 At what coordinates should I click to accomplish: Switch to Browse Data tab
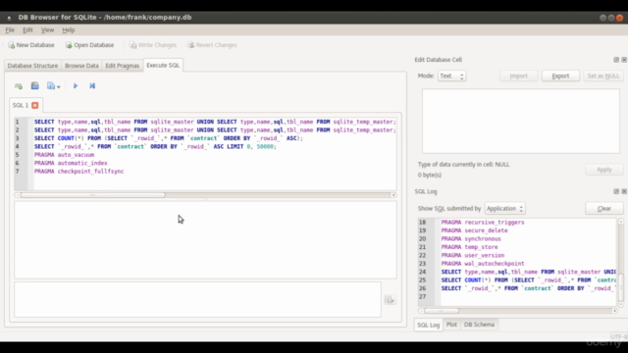81,66
